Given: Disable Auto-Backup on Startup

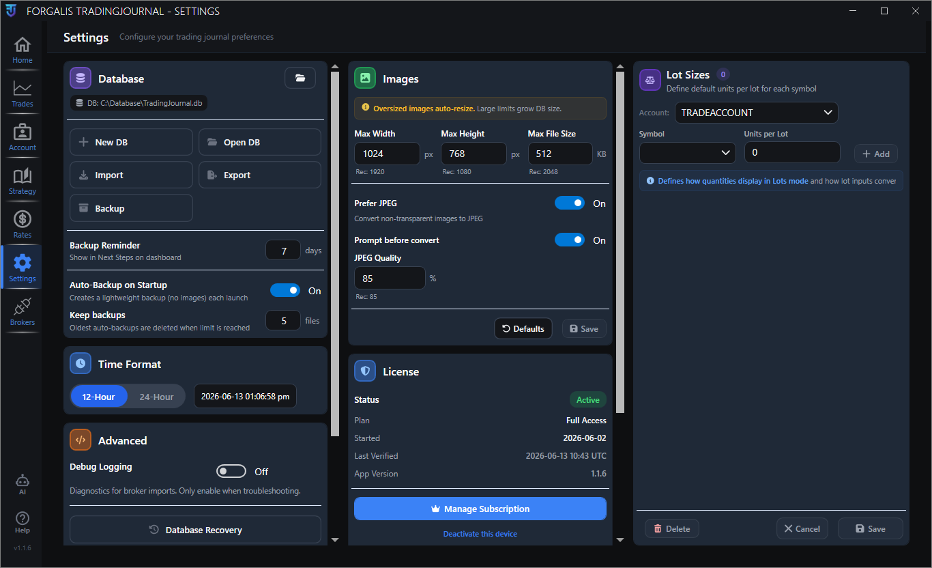Looking at the screenshot, I should [x=285, y=291].
